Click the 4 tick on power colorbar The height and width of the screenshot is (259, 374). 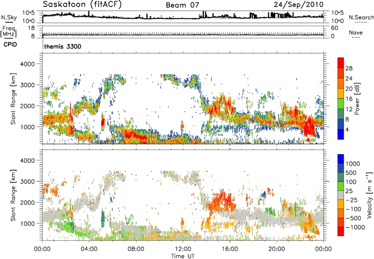coord(347,129)
